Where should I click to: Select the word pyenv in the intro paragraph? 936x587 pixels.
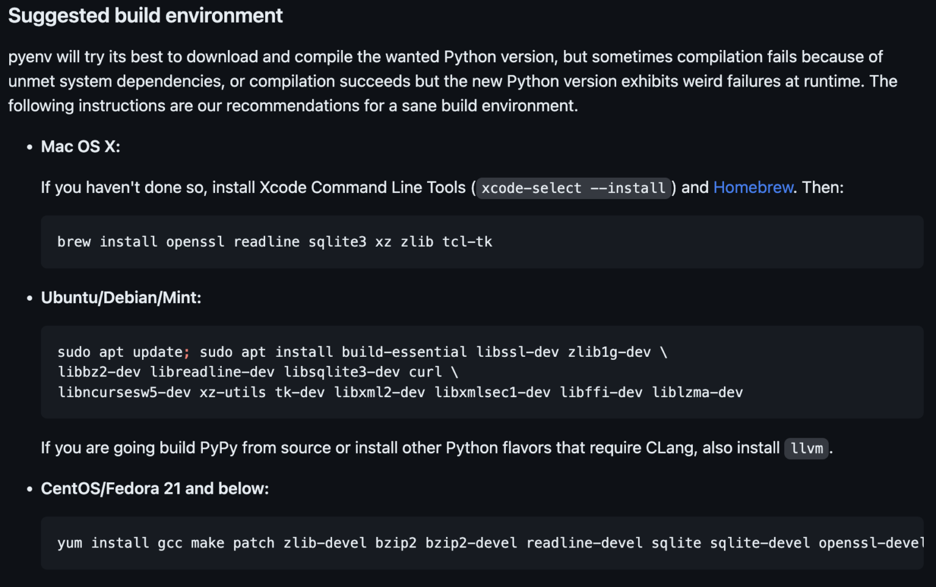point(28,56)
